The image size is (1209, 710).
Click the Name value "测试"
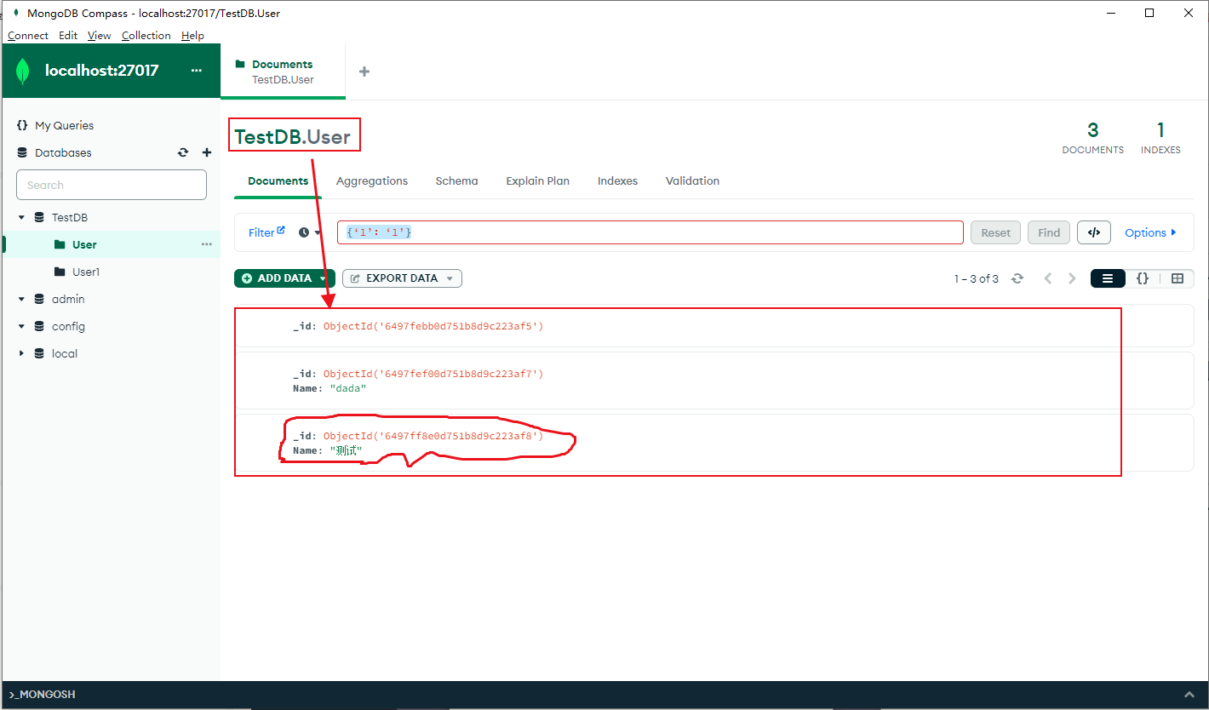point(347,450)
